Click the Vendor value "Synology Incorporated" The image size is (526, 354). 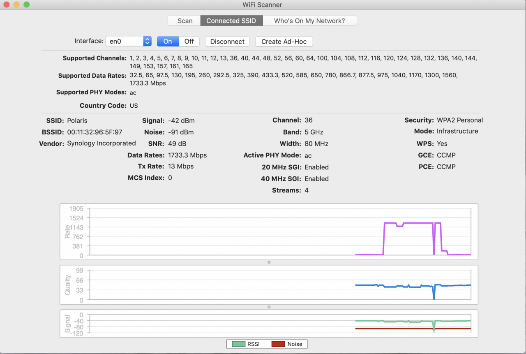[x=102, y=143]
